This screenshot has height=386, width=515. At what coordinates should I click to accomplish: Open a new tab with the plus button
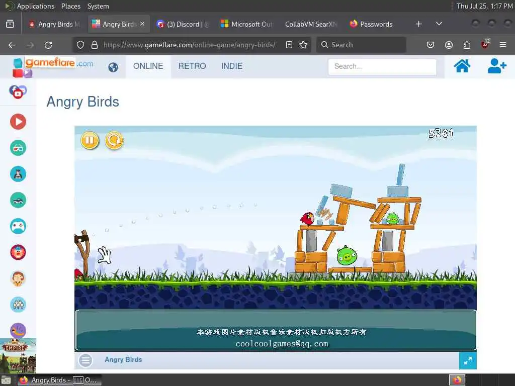(418, 24)
